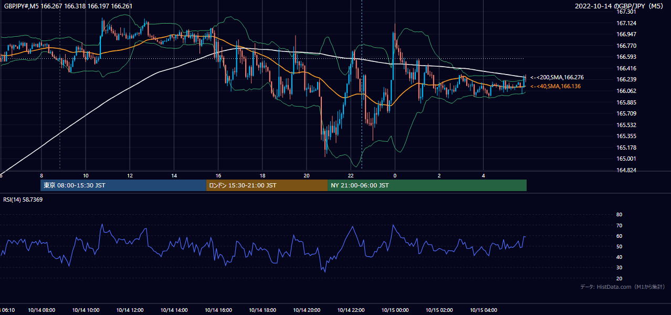Image resolution: width=671 pixels, height=315 pixels.
Task: Click the 2022-10-14 のGBP/JPY (M5) title
Action: tap(620, 6)
